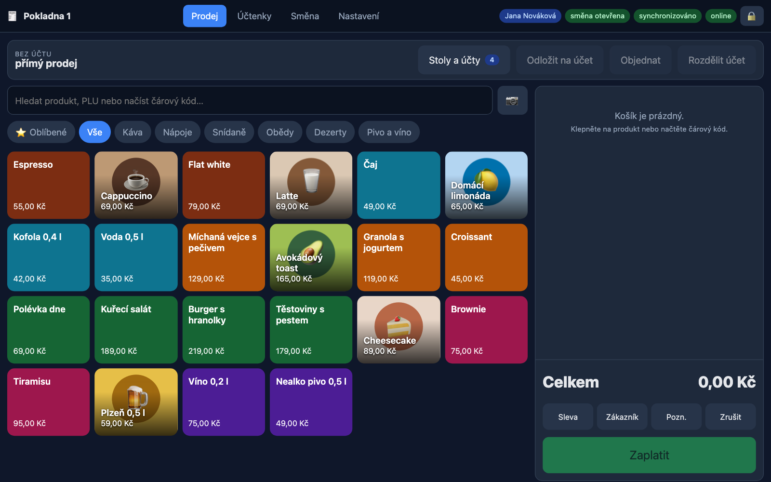
Task: Open the camera barcode scanner
Action: [x=512, y=100]
